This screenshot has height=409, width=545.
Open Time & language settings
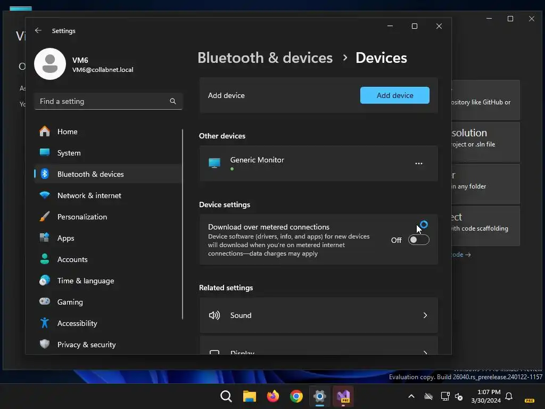coord(109,280)
